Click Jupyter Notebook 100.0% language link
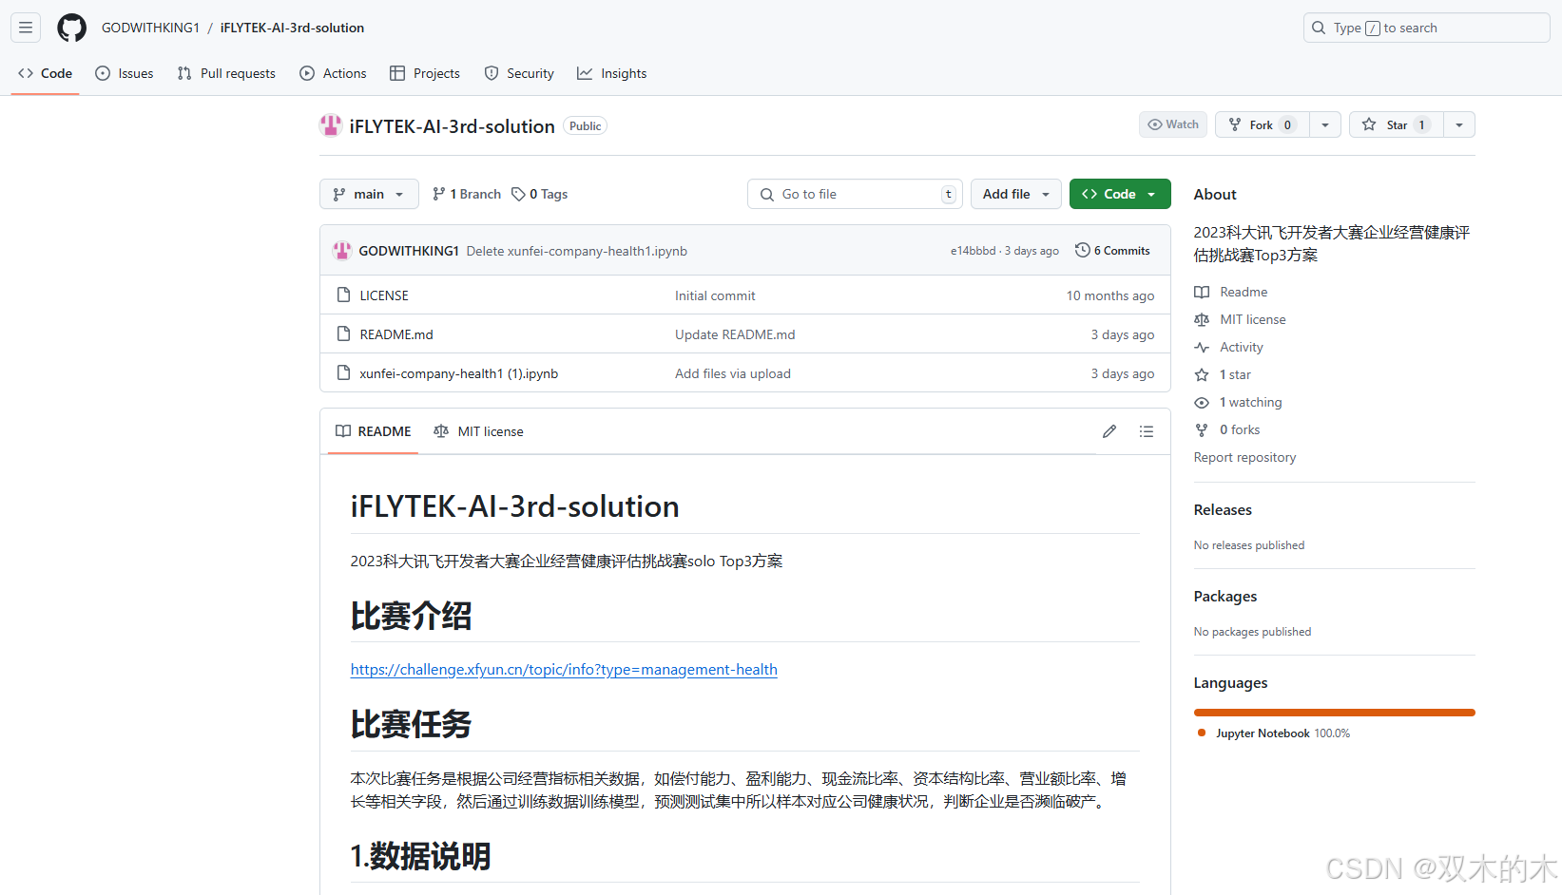The image size is (1562, 895). click(x=1282, y=733)
